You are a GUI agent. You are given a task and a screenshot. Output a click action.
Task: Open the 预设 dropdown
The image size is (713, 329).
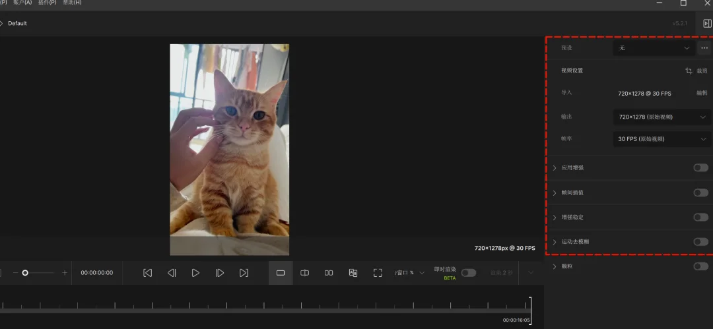coord(654,47)
